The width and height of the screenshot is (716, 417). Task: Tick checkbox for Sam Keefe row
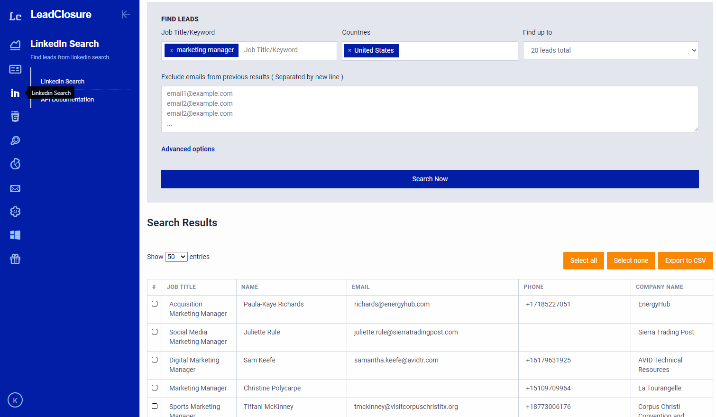155,360
